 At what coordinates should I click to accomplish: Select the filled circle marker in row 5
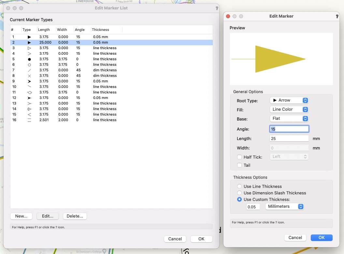(x=29, y=59)
